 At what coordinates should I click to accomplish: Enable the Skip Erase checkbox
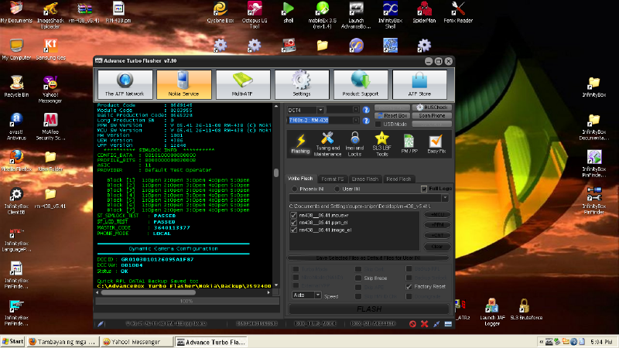coord(359,277)
